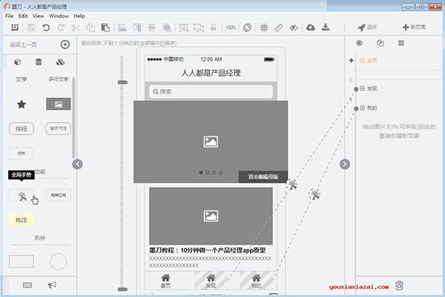Click the widget panel scrollbar
This screenshot has width=445, height=297.
coord(73,117)
